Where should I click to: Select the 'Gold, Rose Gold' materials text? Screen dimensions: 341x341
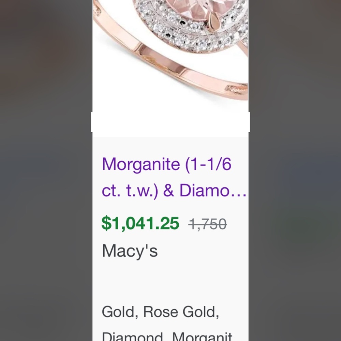click(x=160, y=311)
